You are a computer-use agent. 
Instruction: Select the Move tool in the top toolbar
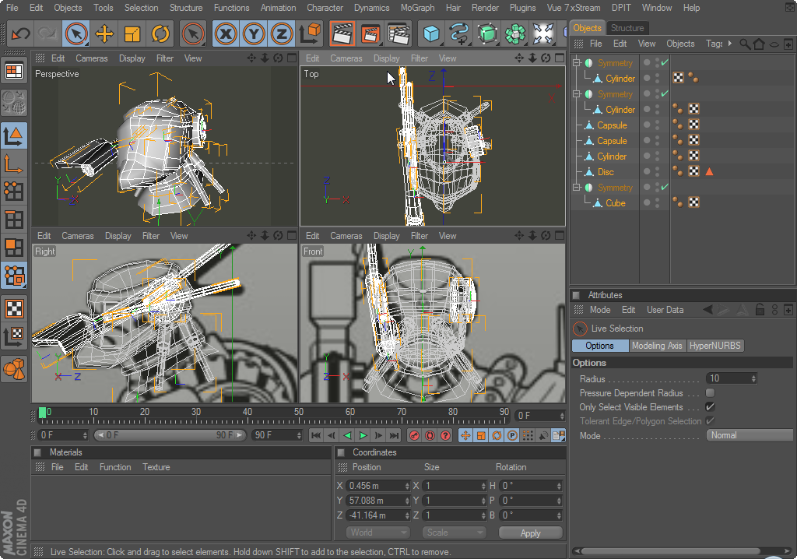pos(104,34)
